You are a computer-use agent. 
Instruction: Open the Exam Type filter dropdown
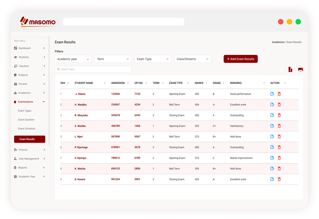[x=153, y=59]
